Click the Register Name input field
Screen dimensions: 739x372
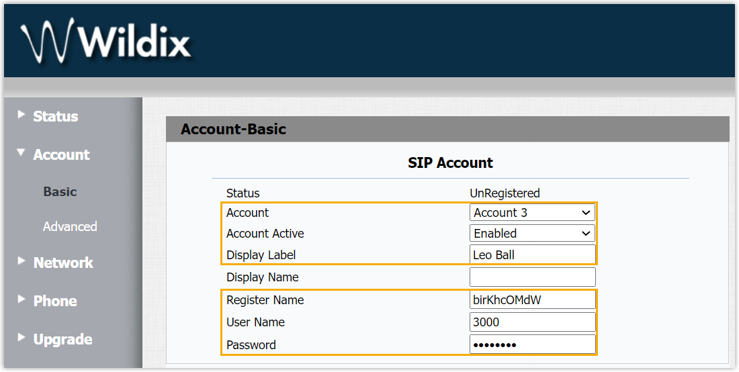tap(532, 300)
